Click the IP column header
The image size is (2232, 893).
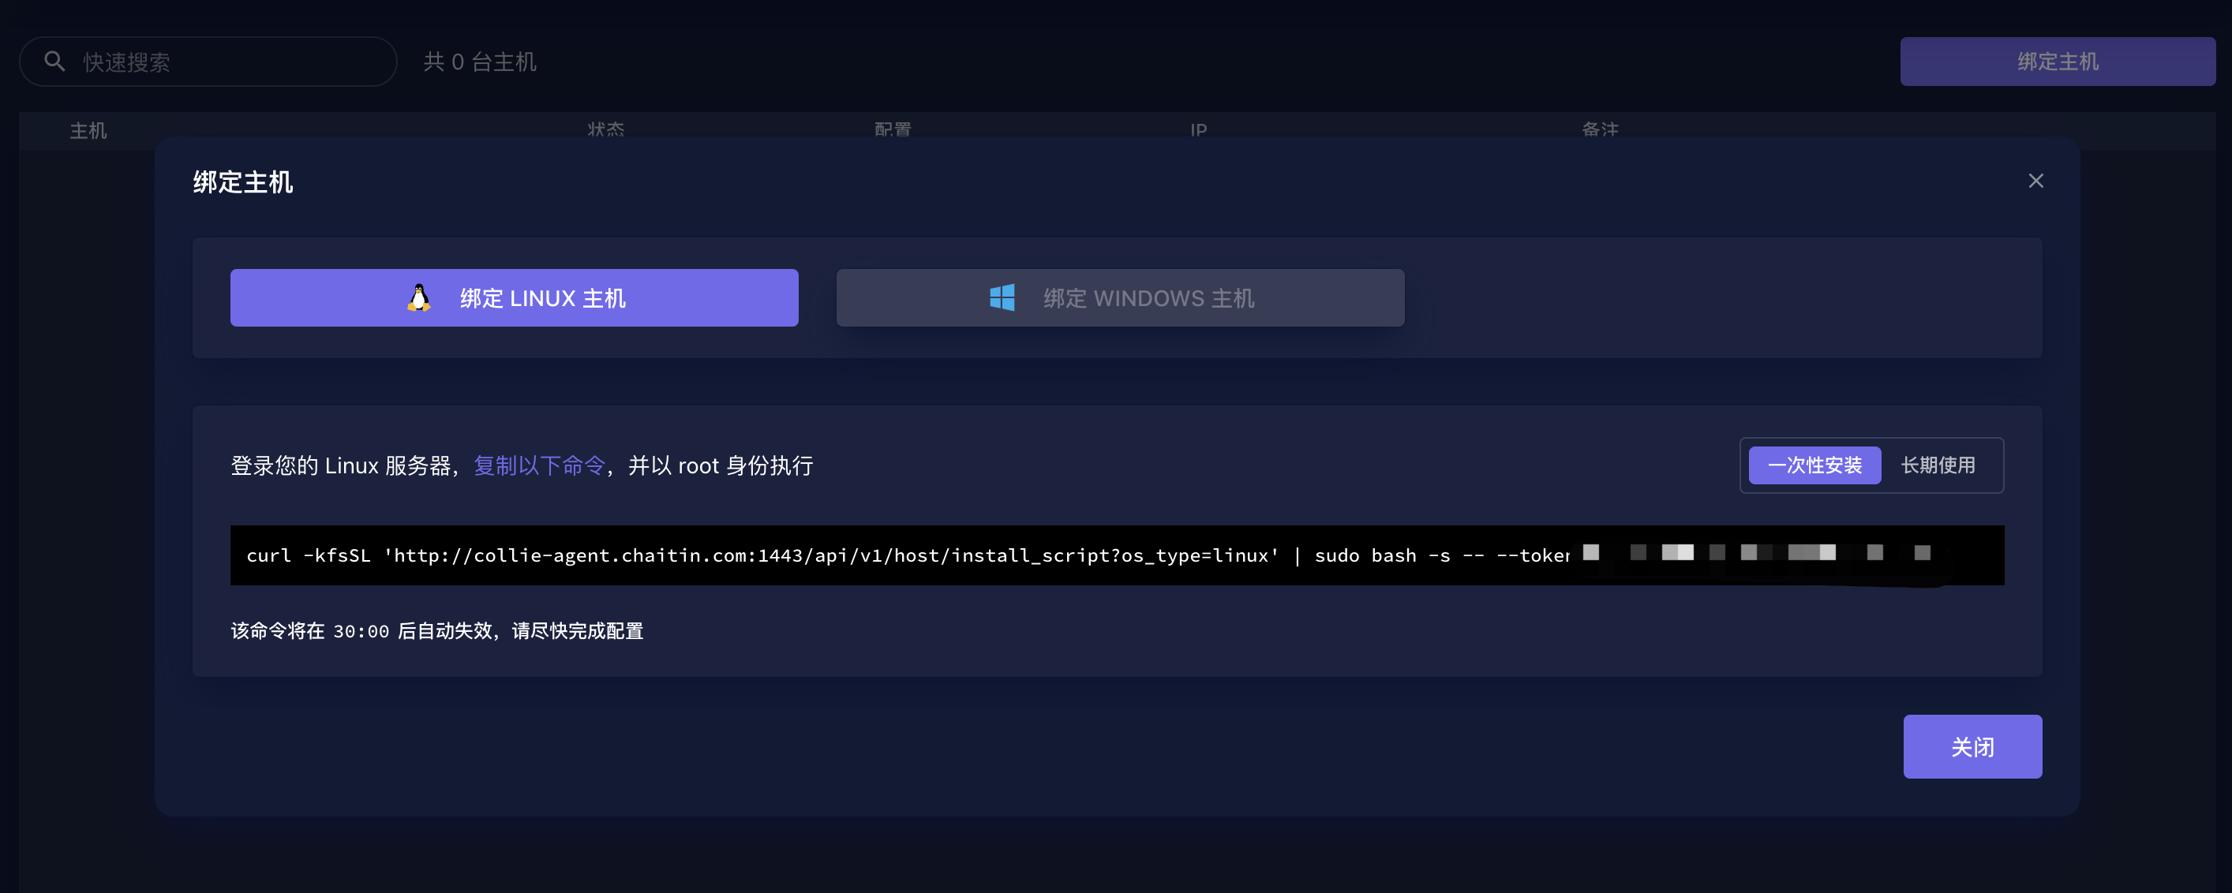pyautogui.click(x=1197, y=130)
